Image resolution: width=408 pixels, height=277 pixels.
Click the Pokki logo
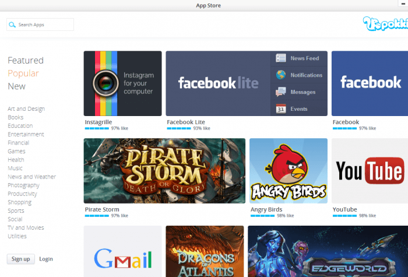(385, 24)
